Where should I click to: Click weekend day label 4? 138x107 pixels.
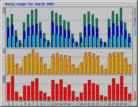point(21,104)
